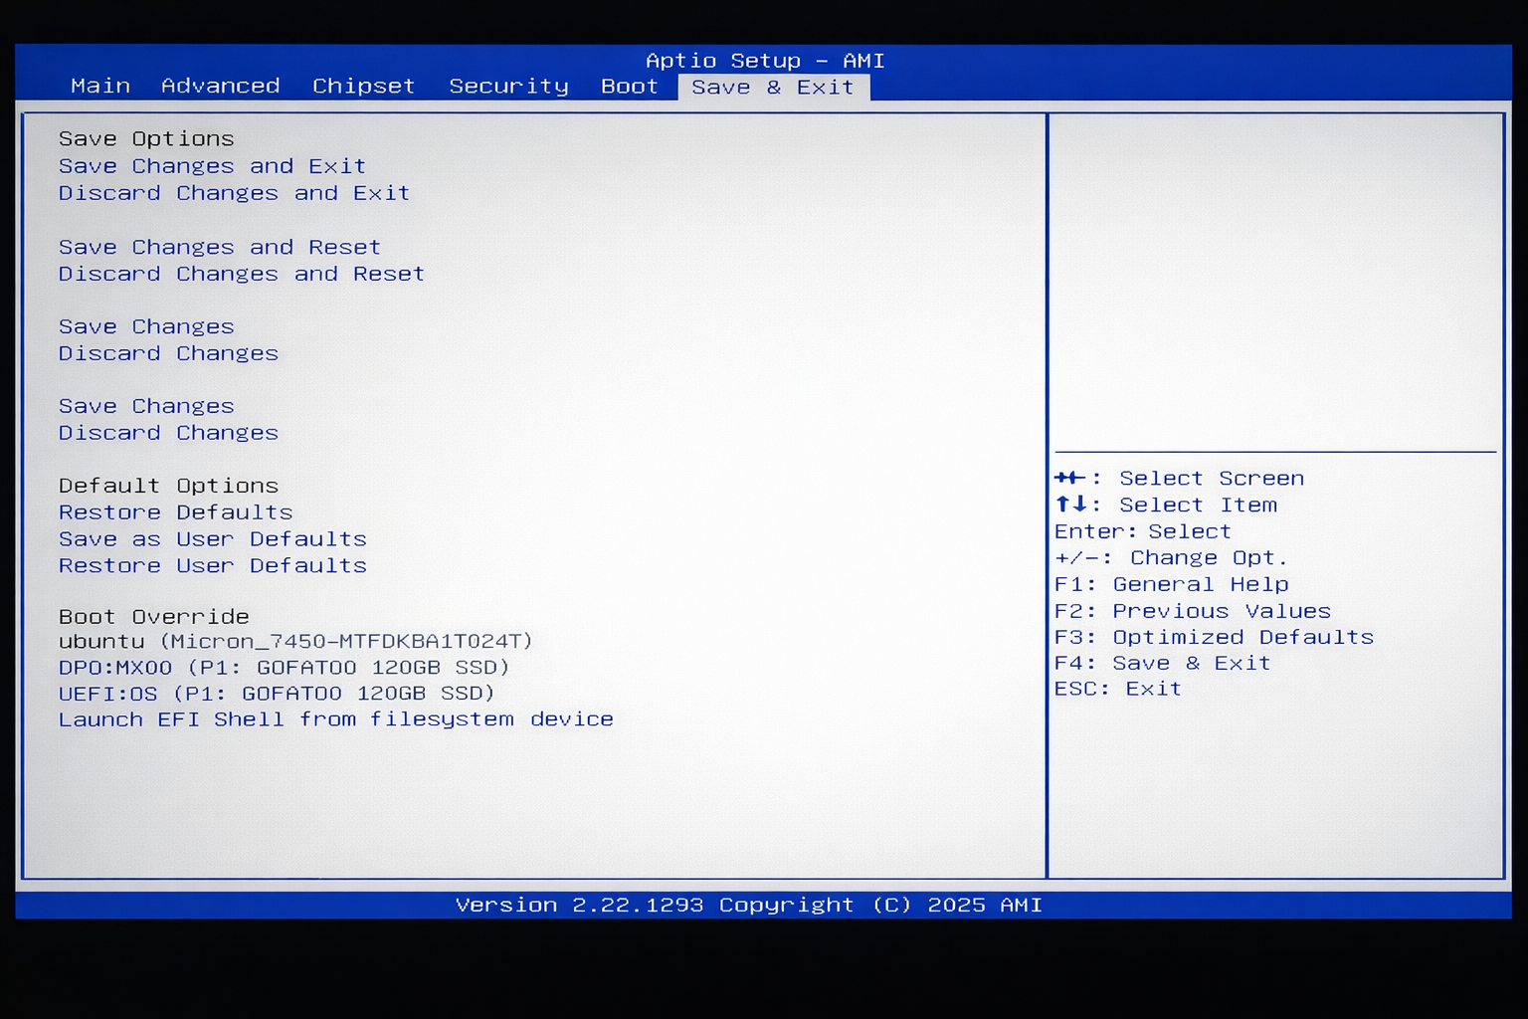The image size is (1528, 1019).
Task: Switch to the Main tab
Action: point(100,87)
